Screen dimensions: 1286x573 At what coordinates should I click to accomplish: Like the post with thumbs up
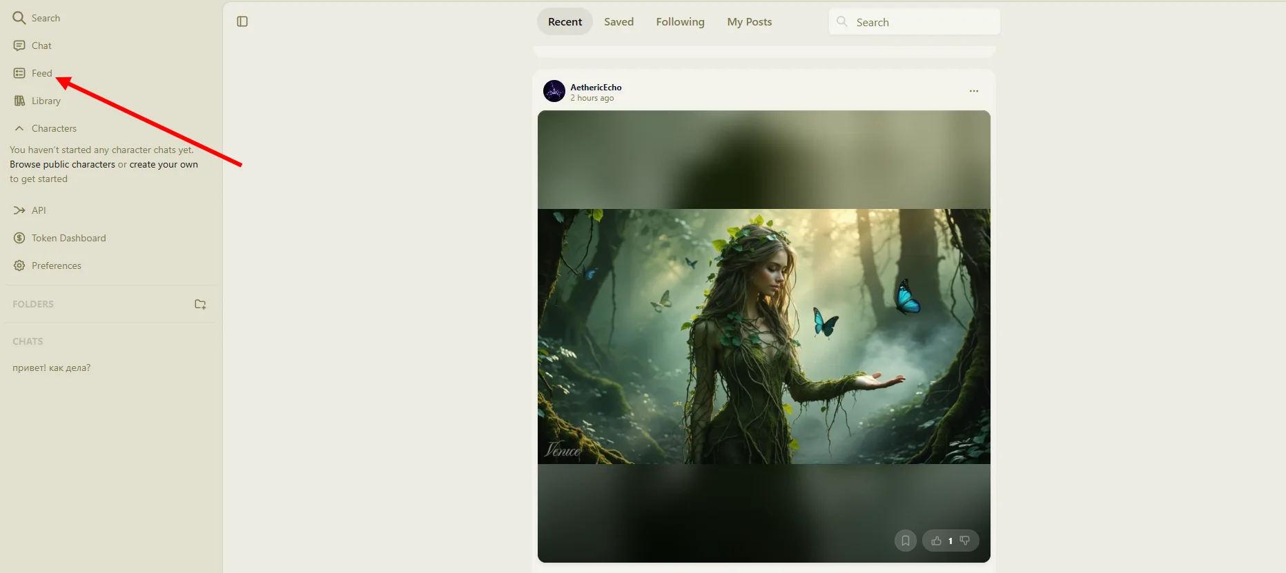(x=936, y=541)
